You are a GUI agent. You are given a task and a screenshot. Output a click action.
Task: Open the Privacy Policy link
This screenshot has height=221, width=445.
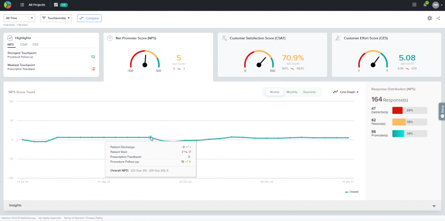94,218
